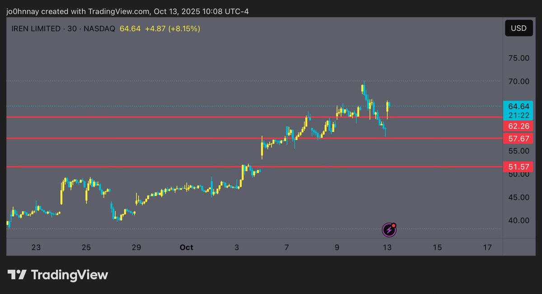Image resolution: width=542 pixels, height=294 pixels.
Task: Click the 23 date on time axis
Action: (36, 247)
